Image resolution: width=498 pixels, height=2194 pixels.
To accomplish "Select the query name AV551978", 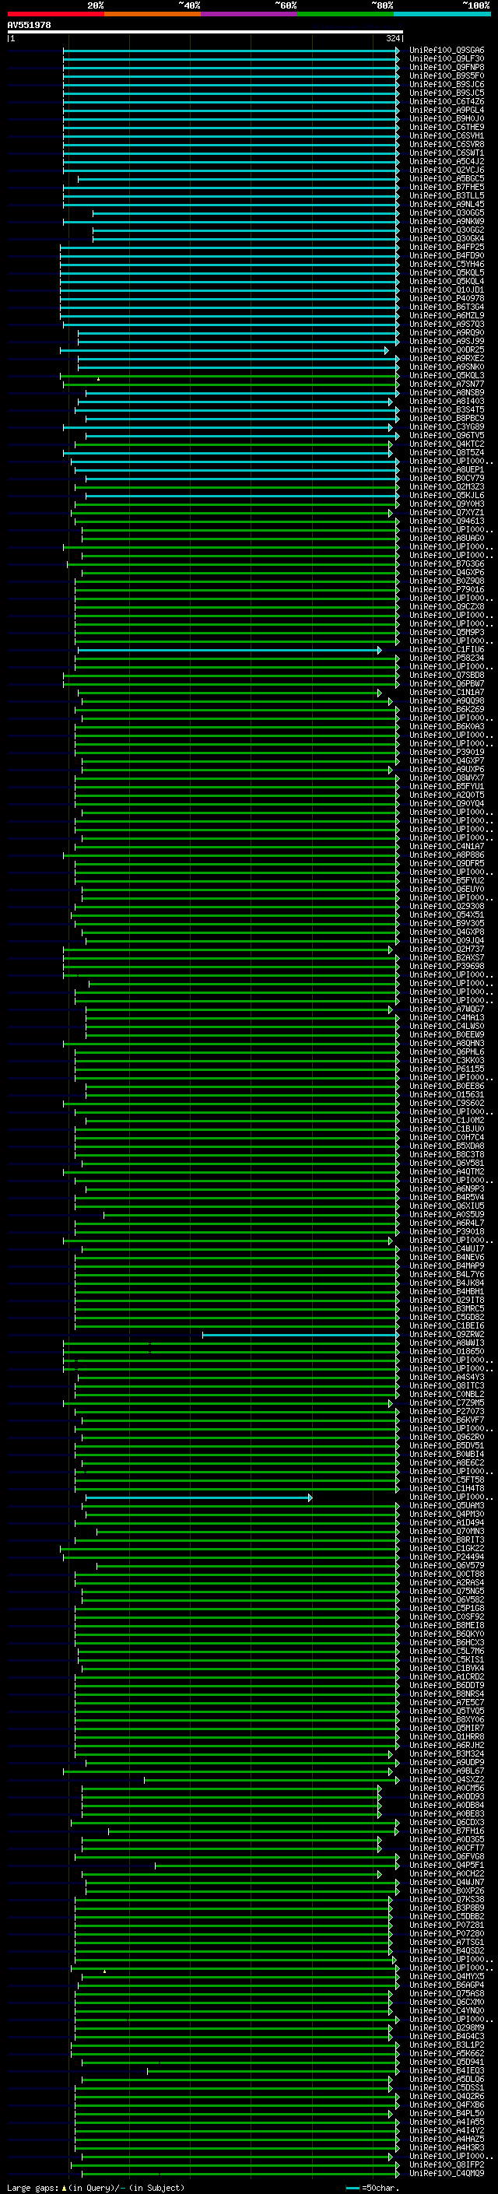I will pyautogui.click(x=29, y=25).
